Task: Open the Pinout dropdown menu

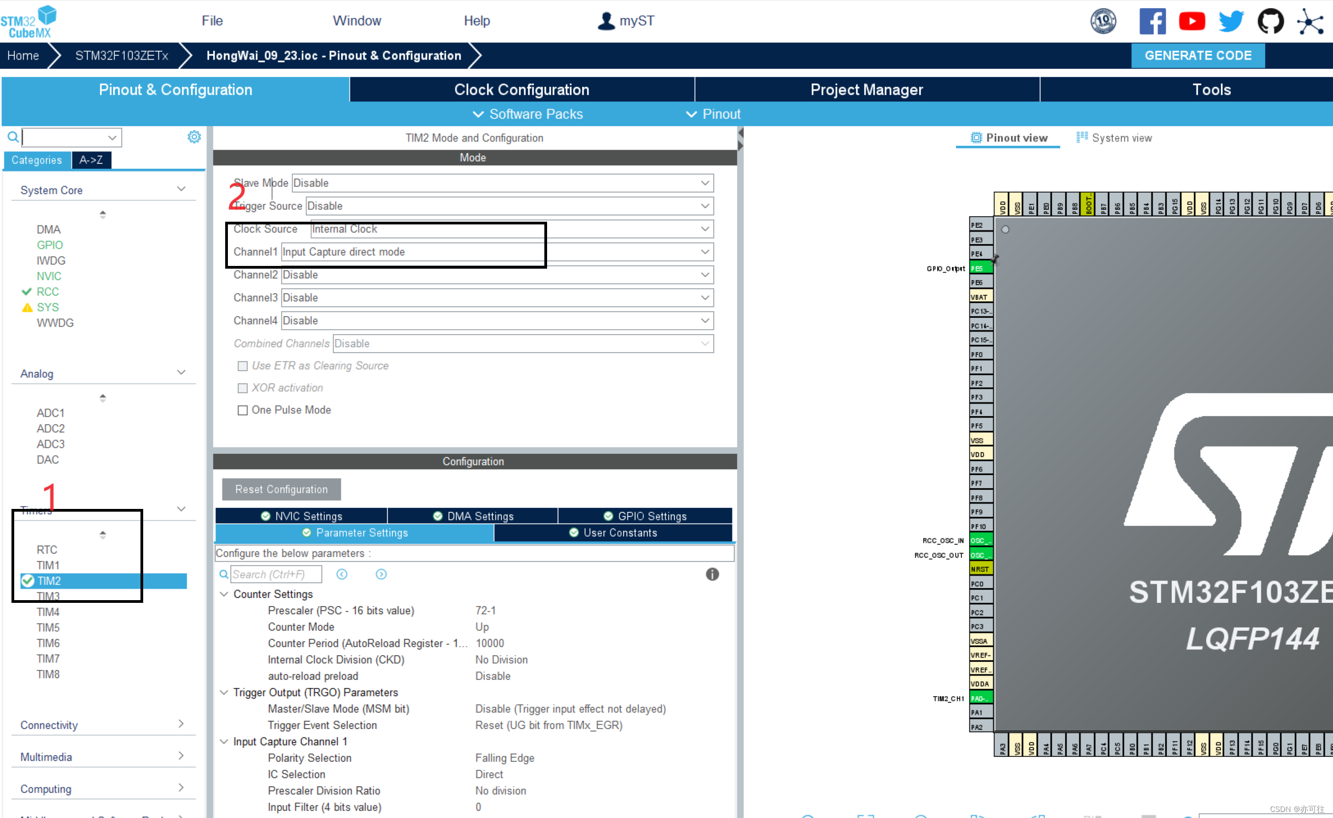Action: point(713,114)
